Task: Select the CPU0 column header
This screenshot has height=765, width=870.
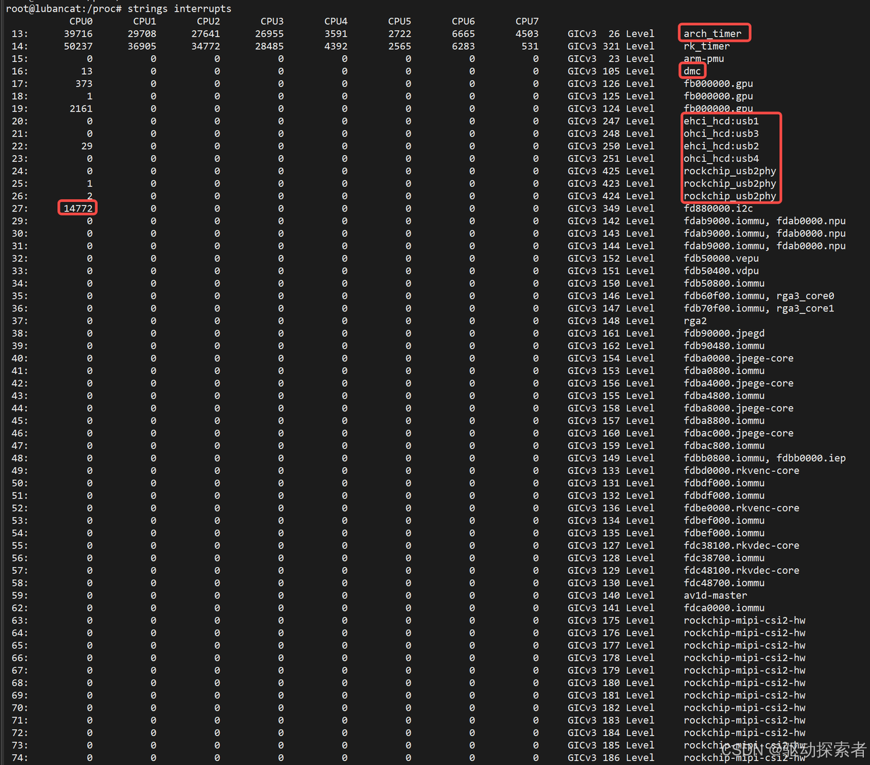Action: [82, 21]
